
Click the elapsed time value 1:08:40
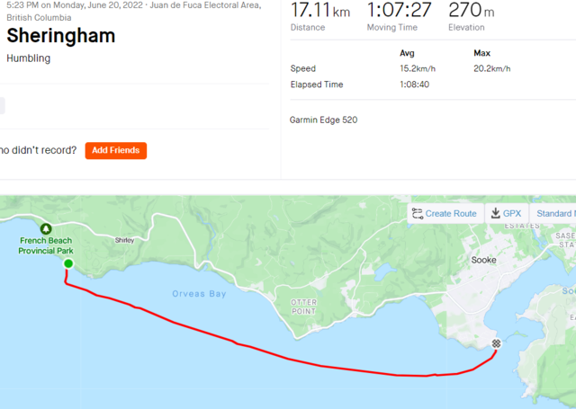pyautogui.click(x=414, y=84)
